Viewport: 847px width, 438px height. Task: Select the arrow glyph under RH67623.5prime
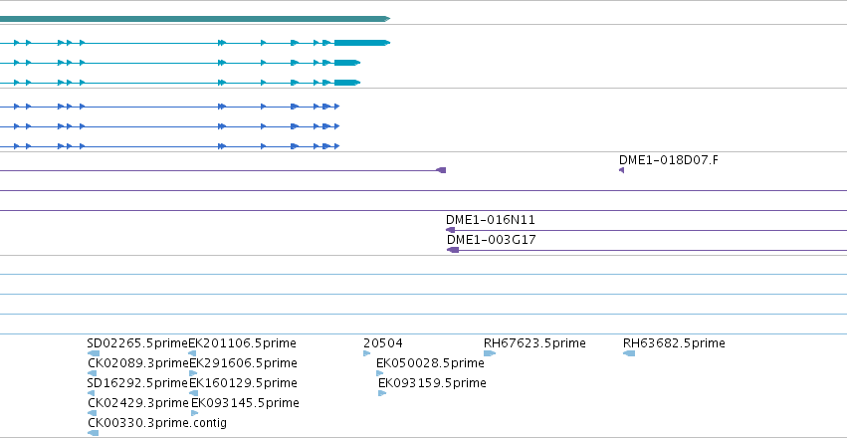click(x=490, y=353)
